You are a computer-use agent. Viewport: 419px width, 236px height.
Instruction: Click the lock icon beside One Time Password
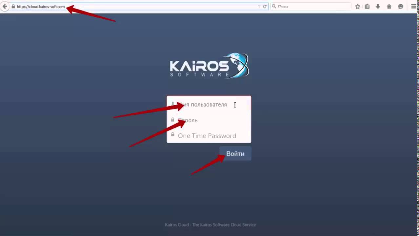click(173, 135)
